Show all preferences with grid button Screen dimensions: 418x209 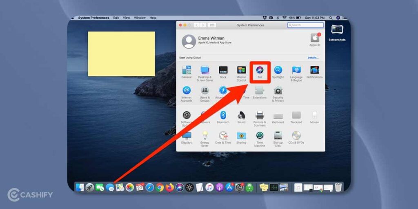(212, 25)
